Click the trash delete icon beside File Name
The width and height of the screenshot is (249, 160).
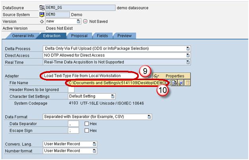pos(187,83)
